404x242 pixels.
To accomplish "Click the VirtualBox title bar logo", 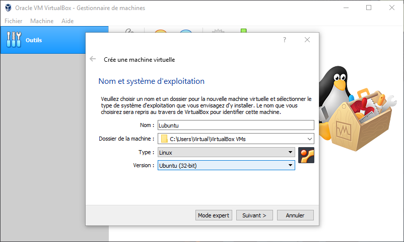I will click(x=8, y=8).
